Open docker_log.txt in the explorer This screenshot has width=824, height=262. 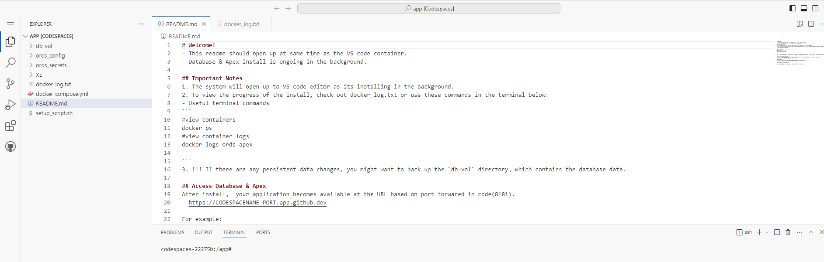pos(53,84)
